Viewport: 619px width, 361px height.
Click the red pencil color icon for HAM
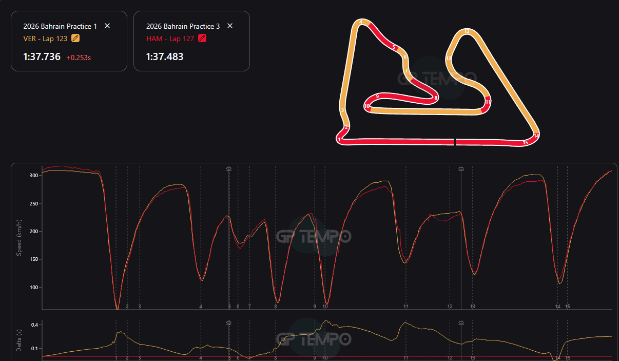click(202, 38)
